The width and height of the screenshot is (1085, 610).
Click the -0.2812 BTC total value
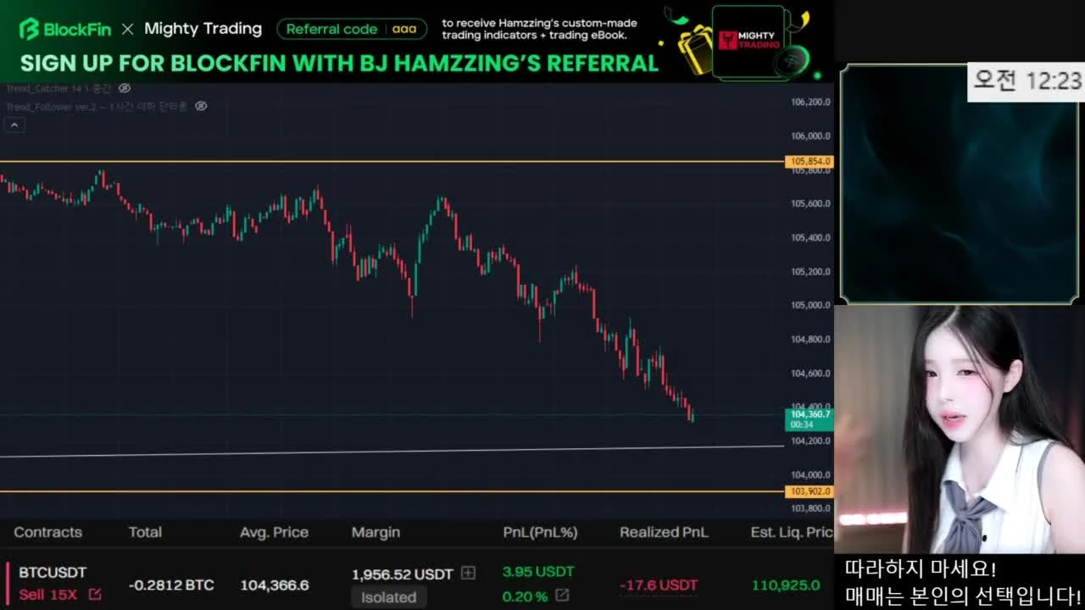pyautogui.click(x=171, y=585)
